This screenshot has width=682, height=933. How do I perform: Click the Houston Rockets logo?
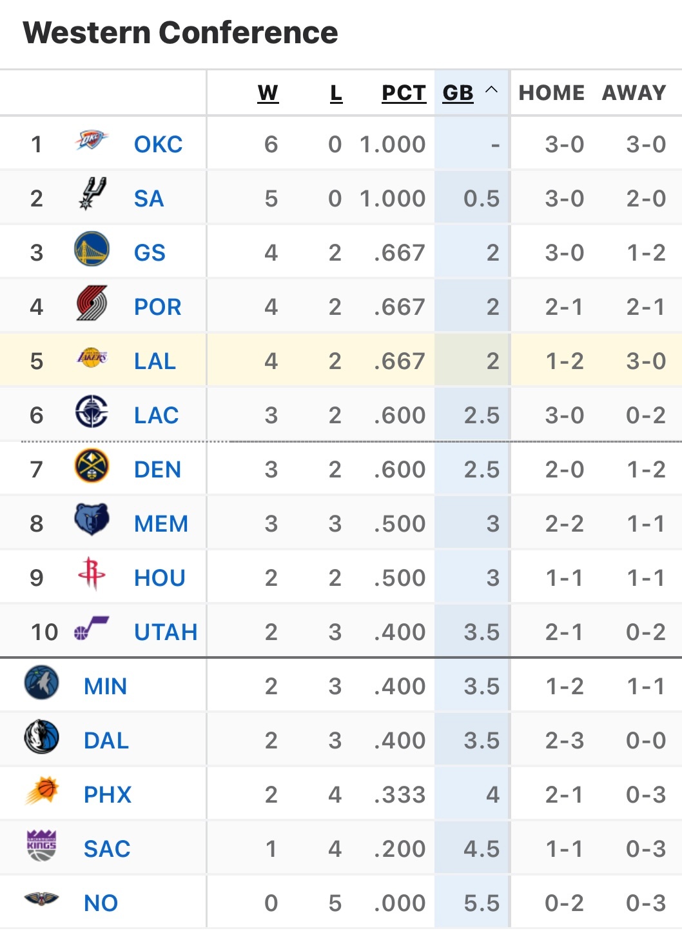coord(92,574)
